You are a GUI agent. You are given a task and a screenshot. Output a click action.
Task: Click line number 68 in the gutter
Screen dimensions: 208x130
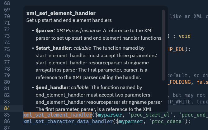click(x=7, y=3)
